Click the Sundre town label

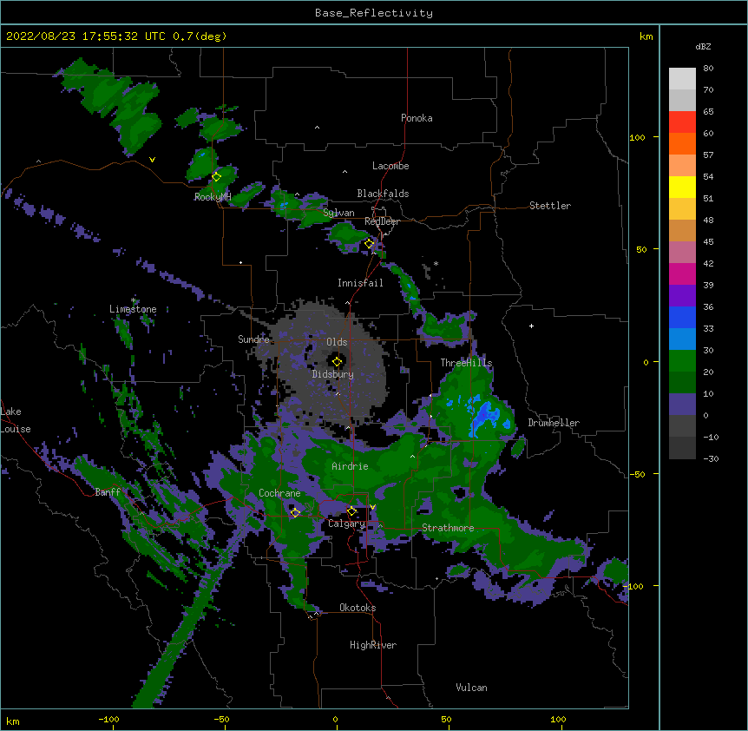pyautogui.click(x=253, y=339)
